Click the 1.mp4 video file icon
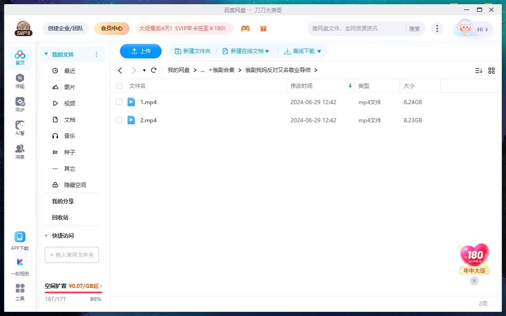506x316 pixels. tap(131, 102)
